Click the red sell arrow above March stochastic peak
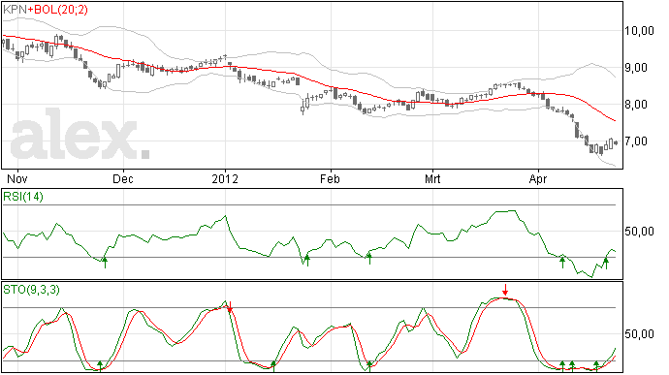The width and height of the screenshot is (669, 375). tap(505, 290)
